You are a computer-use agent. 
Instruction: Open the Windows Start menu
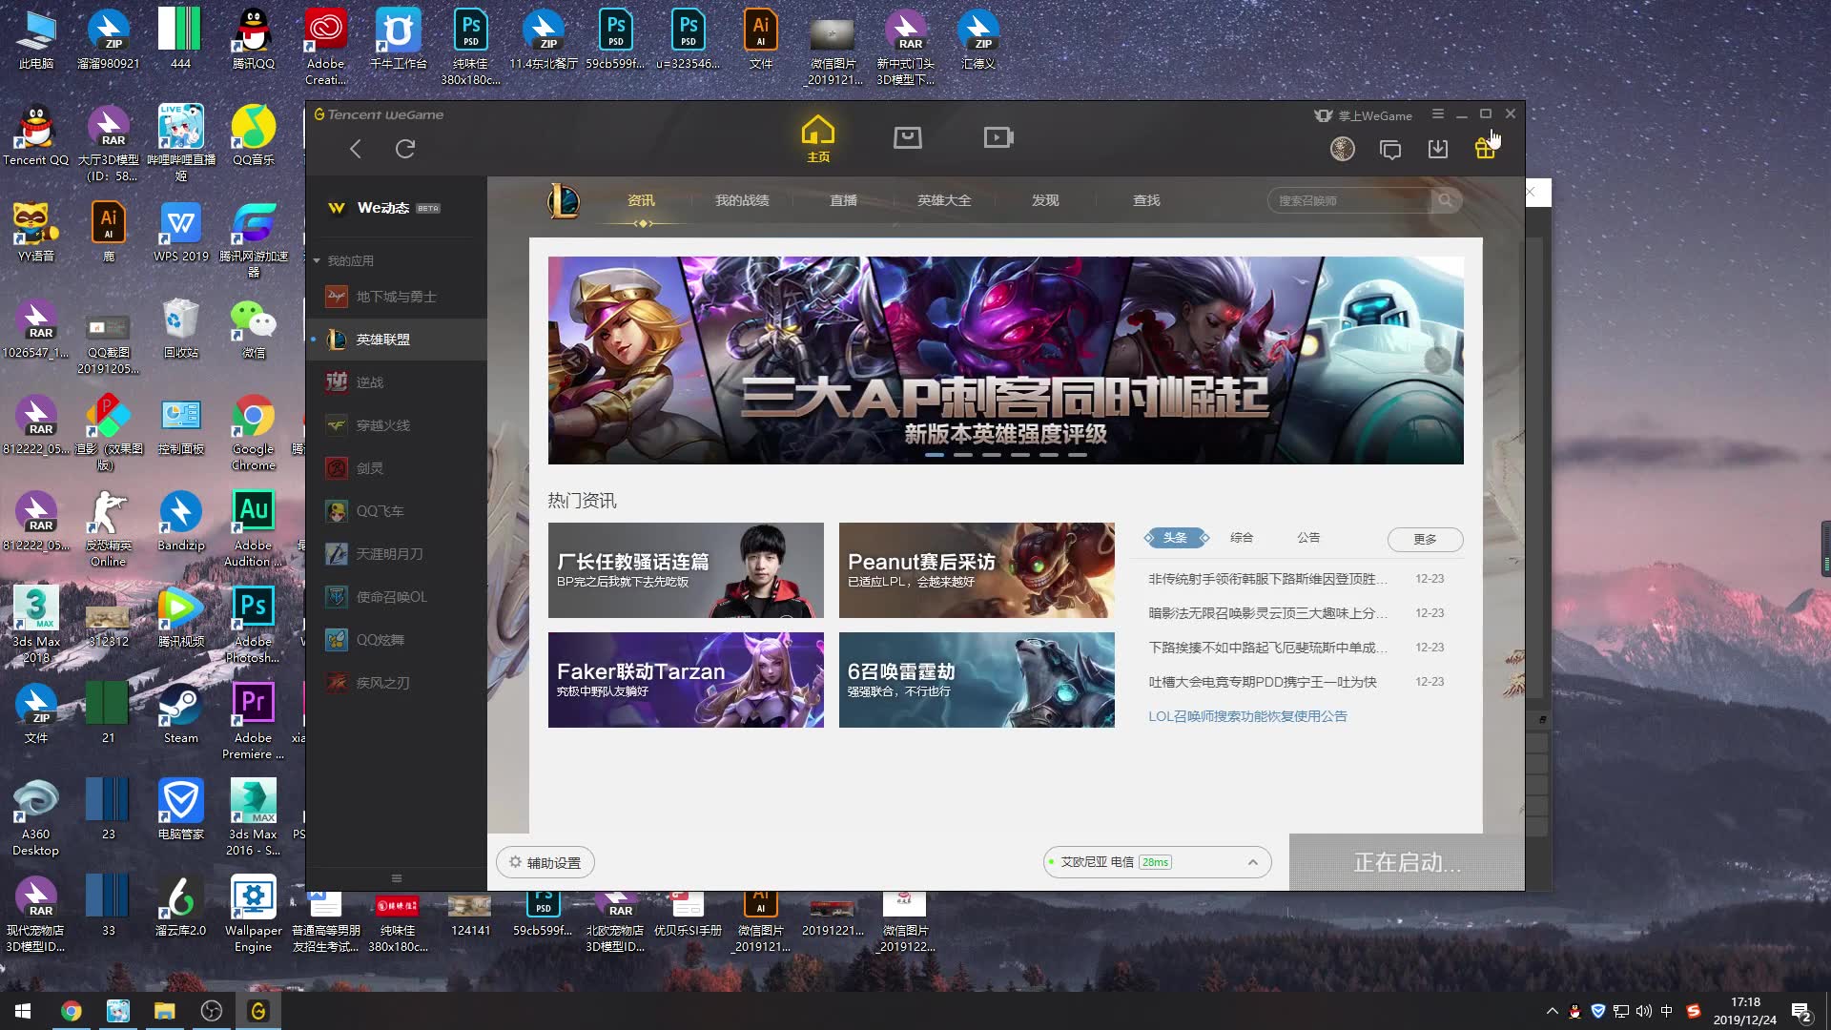[23, 1011]
